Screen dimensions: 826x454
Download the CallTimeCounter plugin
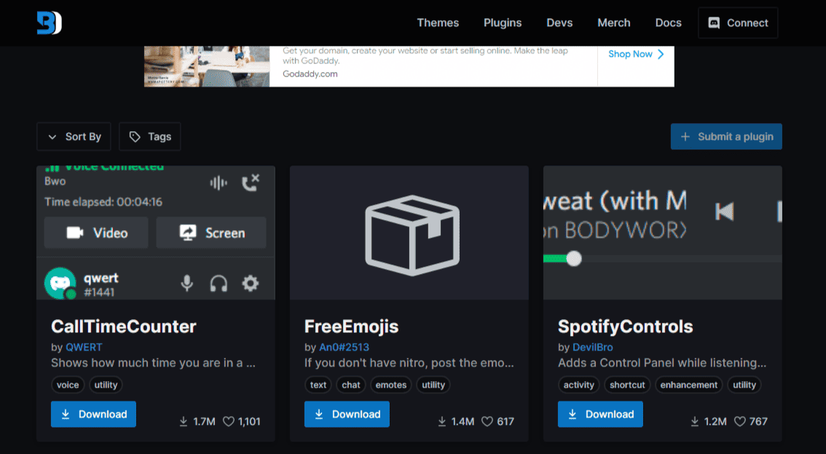coord(93,414)
